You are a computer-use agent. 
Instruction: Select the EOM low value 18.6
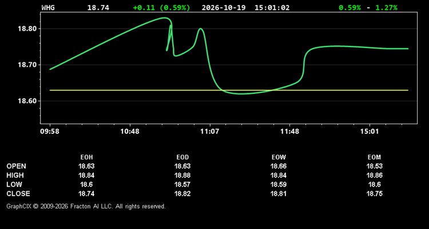click(374, 184)
